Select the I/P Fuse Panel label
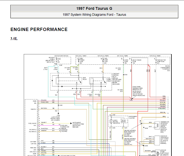The height and width of the screenshot is (156, 184). [x=50, y=60]
